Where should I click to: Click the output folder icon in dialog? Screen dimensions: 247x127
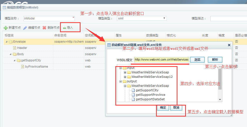[124, 81]
